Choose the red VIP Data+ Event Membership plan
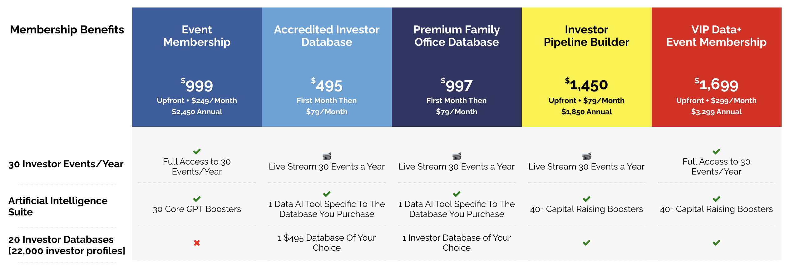The width and height of the screenshot is (790, 271). [716, 36]
